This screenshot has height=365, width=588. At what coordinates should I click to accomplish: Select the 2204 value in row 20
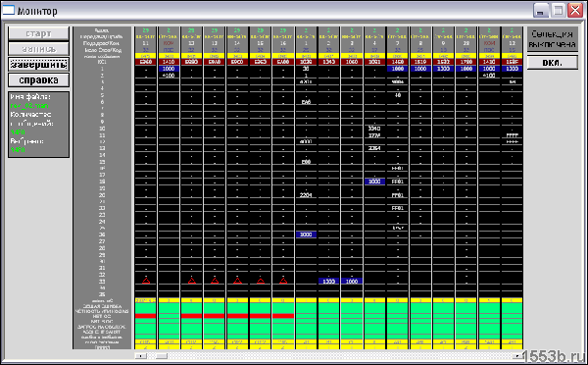tap(306, 195)
